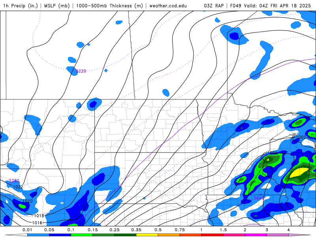Click the legend value 4
Screen dimensions: 316x237
pos(289,230)
